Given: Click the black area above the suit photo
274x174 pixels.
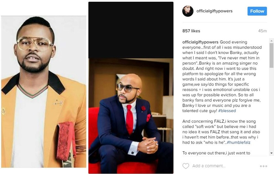Looking at the screenshot, I should [131, 30].
